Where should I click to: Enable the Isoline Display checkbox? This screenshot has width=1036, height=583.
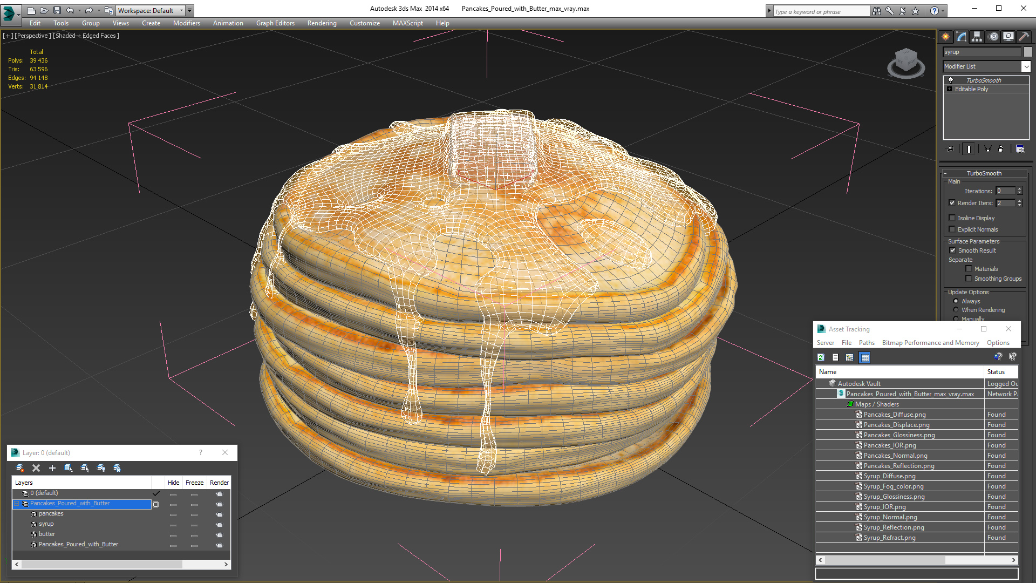952,218
